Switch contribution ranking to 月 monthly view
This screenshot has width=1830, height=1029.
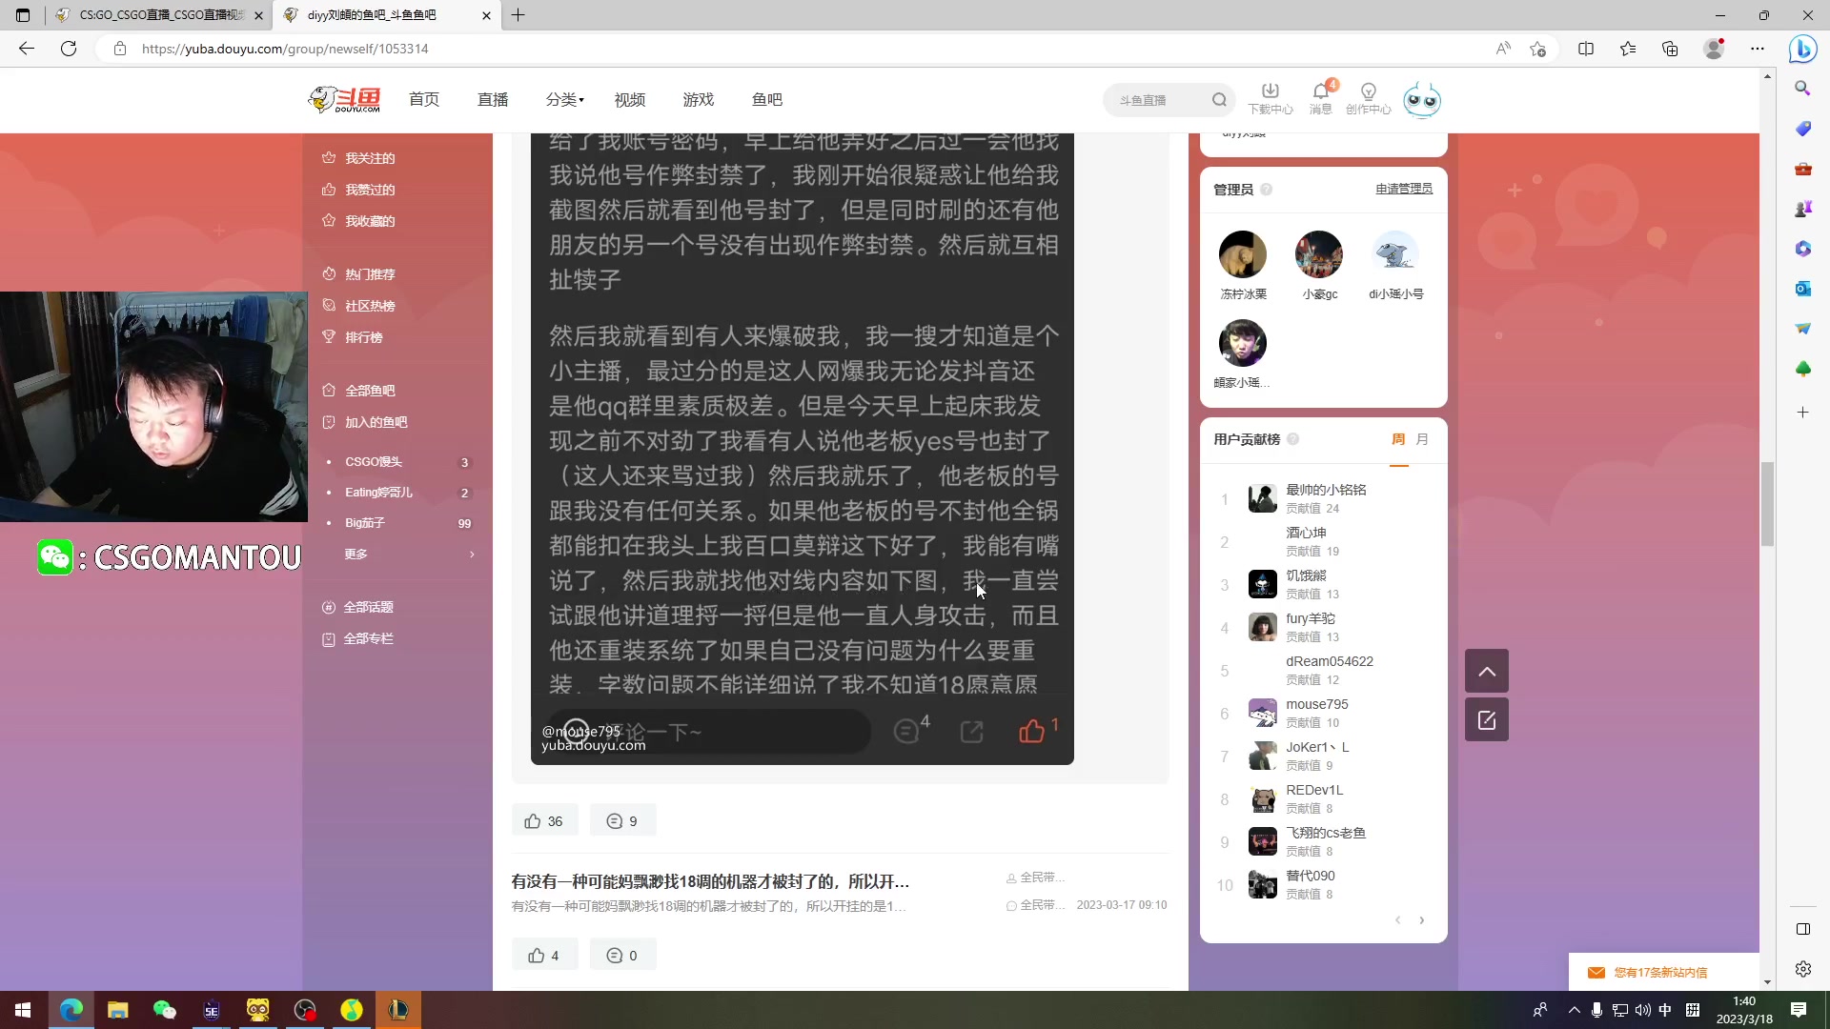(1422, 439)
